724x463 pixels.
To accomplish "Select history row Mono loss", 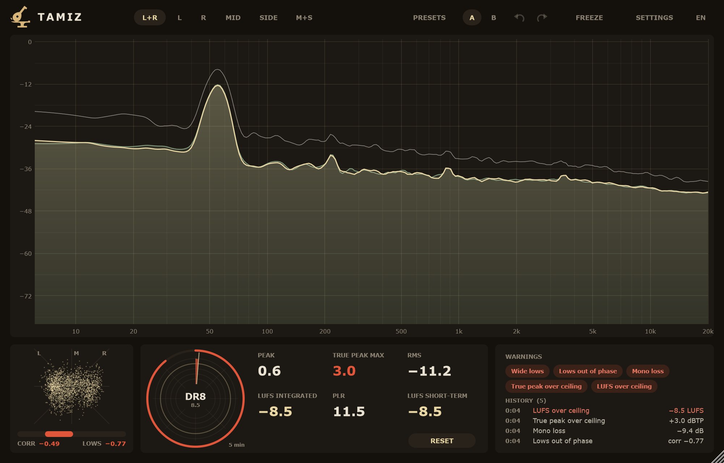I will 605,431.
